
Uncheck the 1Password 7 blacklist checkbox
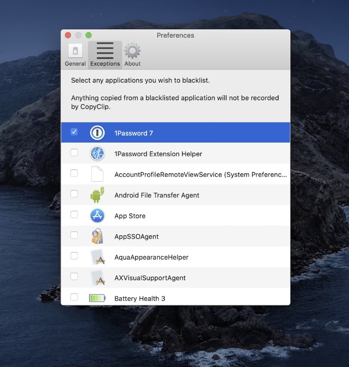[x=74, y=132]
